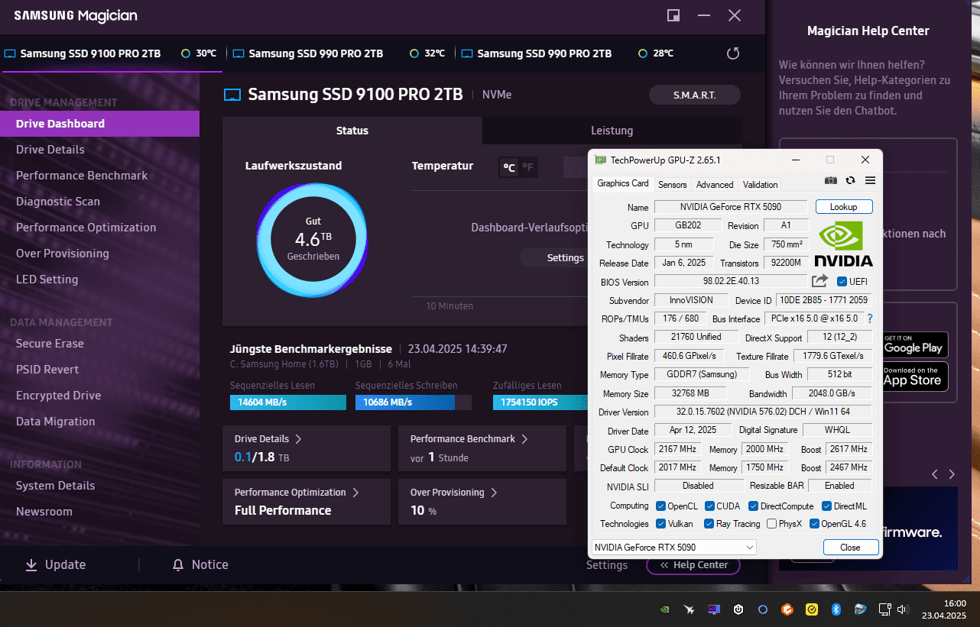This screenshot has height=627, width=980.
Task: Go to the previous Help Center banner
Action: [935, 474]
